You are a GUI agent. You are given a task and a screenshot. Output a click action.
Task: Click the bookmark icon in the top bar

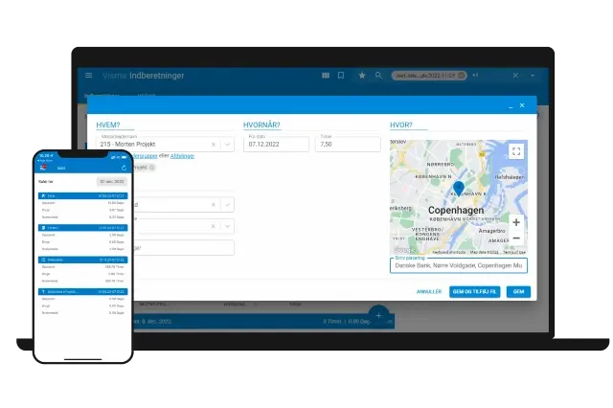(x=340, y=75)
